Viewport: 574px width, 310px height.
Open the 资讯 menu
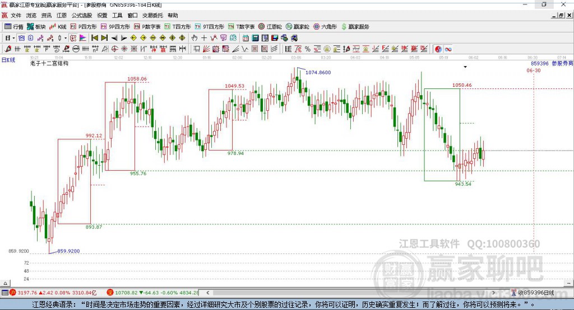46,15
